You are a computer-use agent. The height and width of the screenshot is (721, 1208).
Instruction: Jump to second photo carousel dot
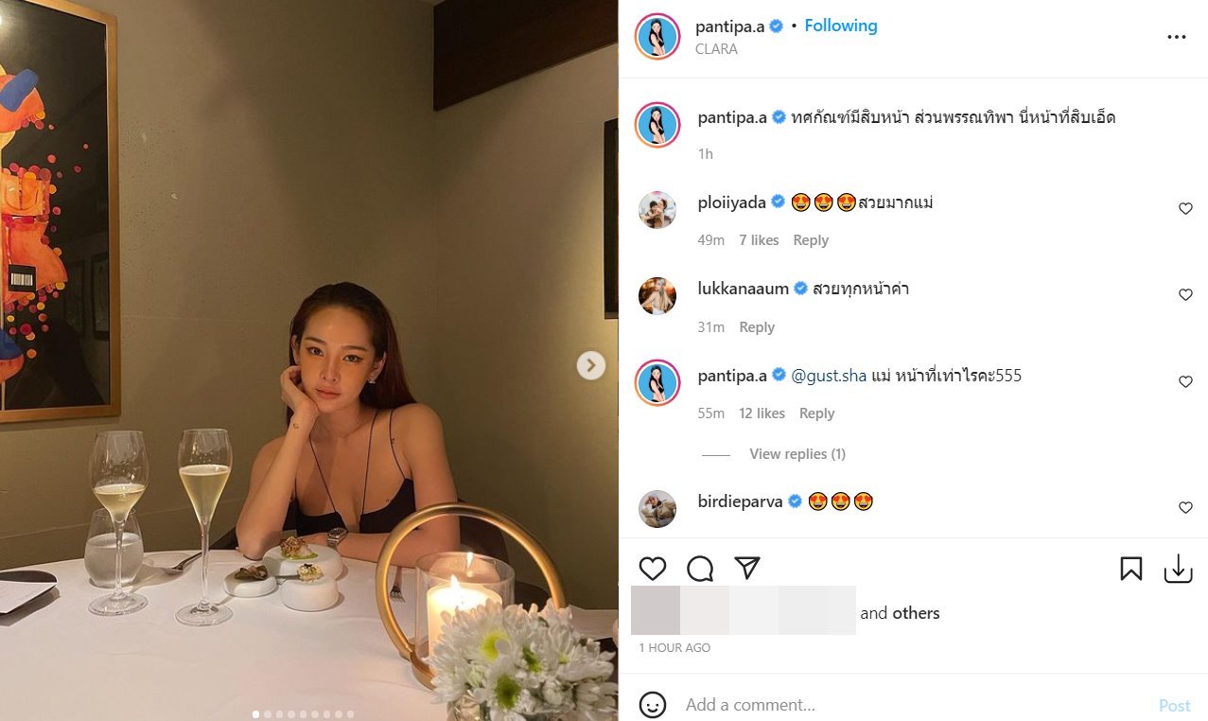(x=268, y=714)
